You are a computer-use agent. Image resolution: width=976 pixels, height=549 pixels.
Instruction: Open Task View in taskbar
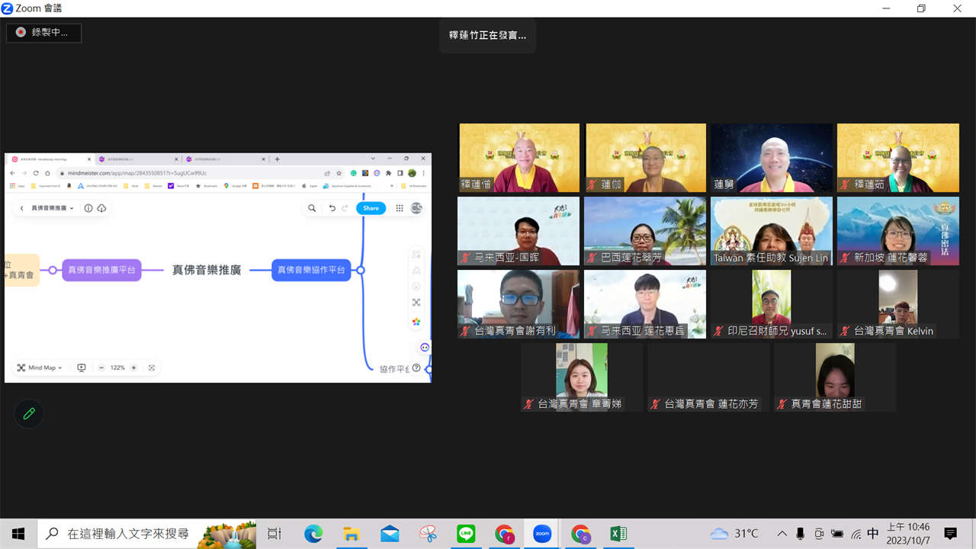274,534
